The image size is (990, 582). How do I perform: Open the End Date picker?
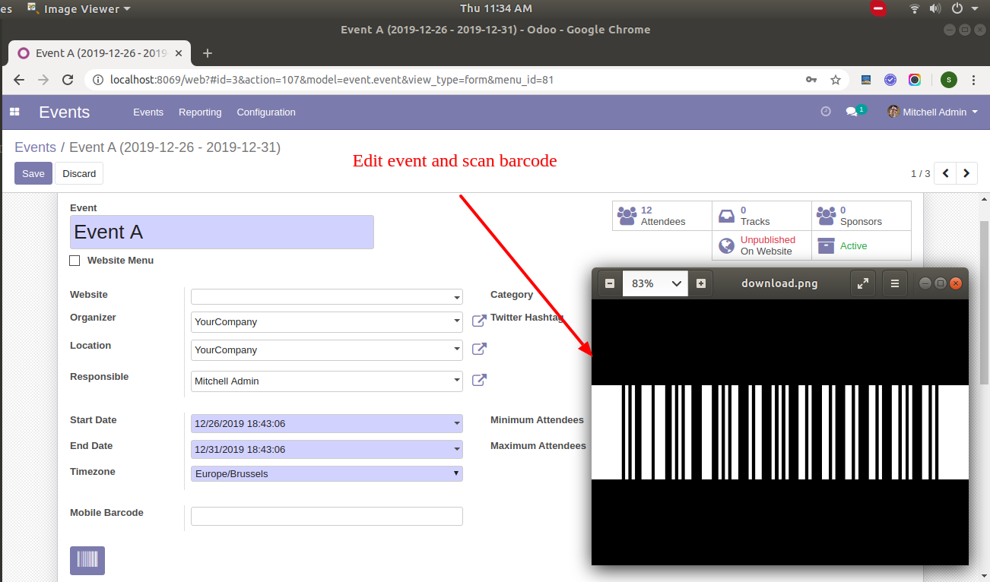(327, 449)
